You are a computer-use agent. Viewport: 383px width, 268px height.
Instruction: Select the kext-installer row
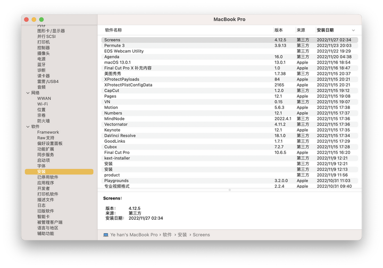[x=230, y=158]
